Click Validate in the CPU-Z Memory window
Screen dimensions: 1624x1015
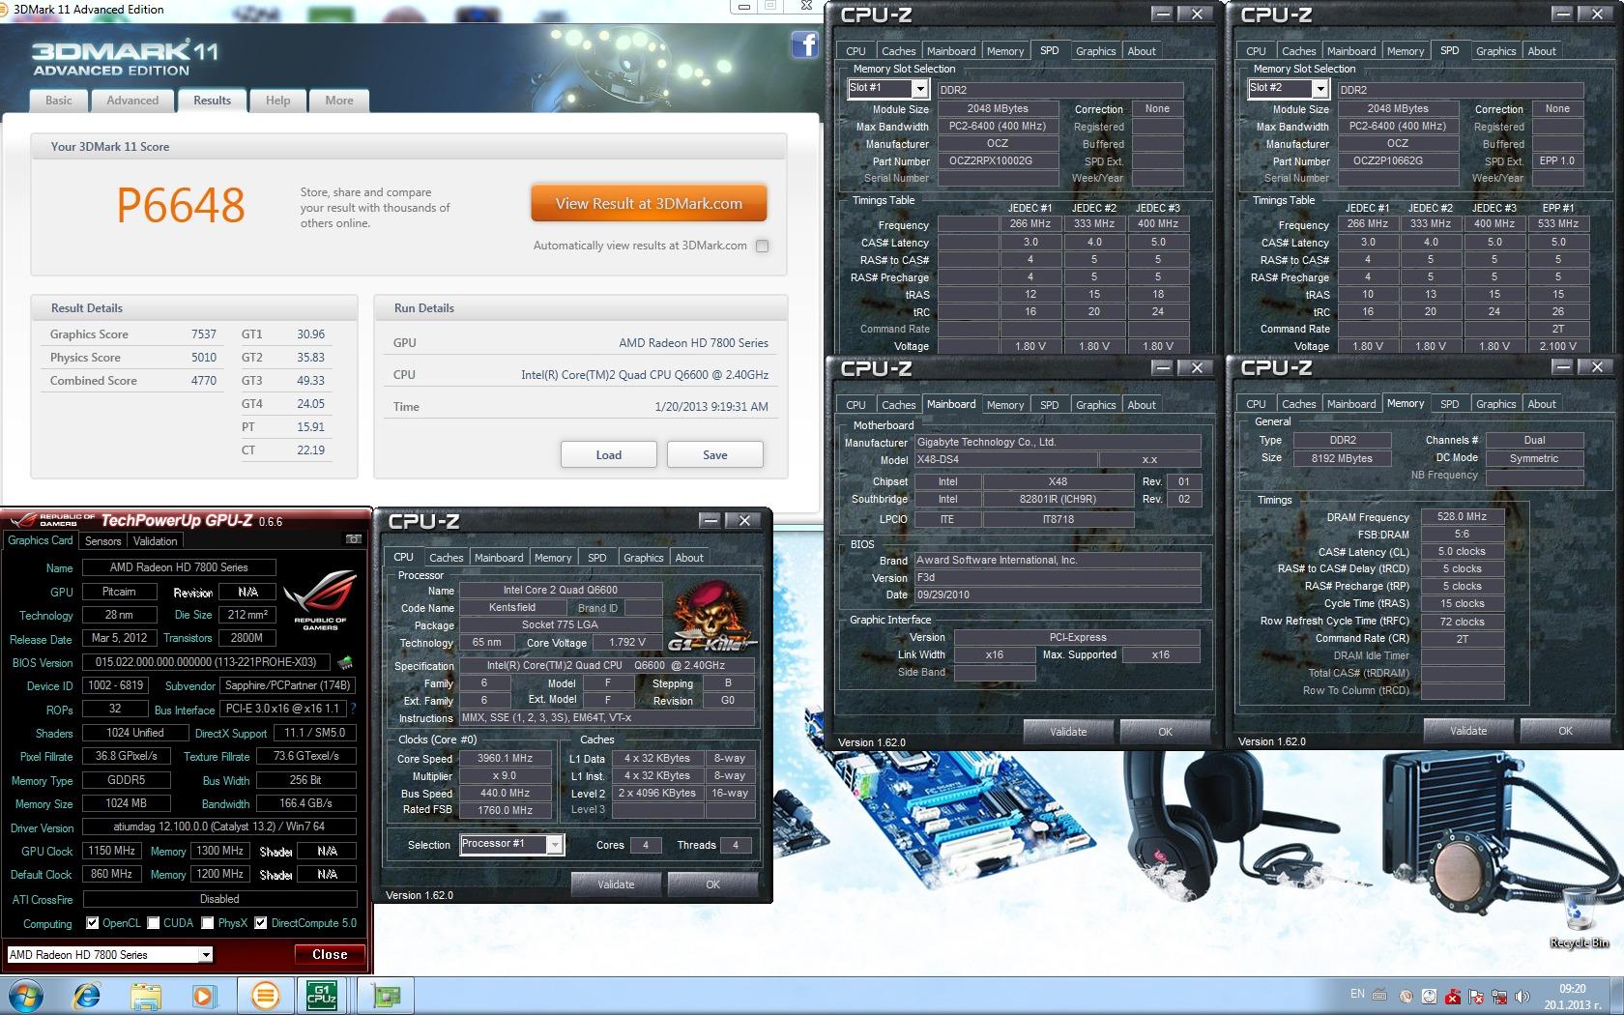(1468, 731)
